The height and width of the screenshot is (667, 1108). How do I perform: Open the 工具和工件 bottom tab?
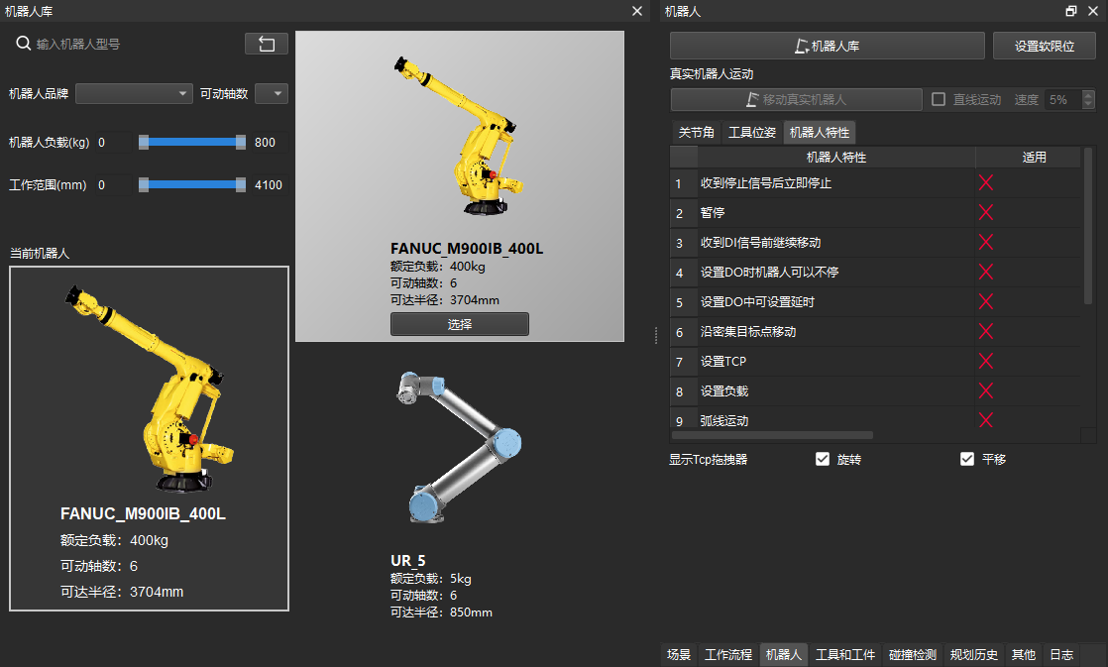click(x=845, y=655)
